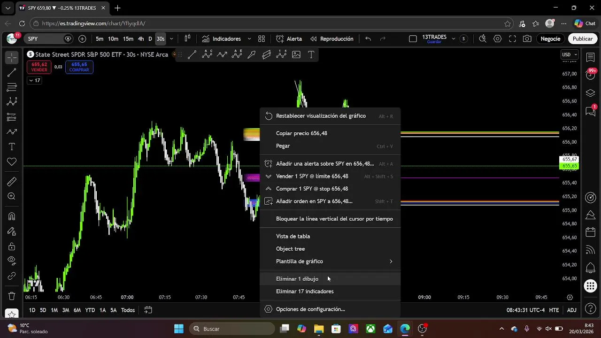
Task: Take a chart snapshot with camera
Action: (x=527, y=39)
